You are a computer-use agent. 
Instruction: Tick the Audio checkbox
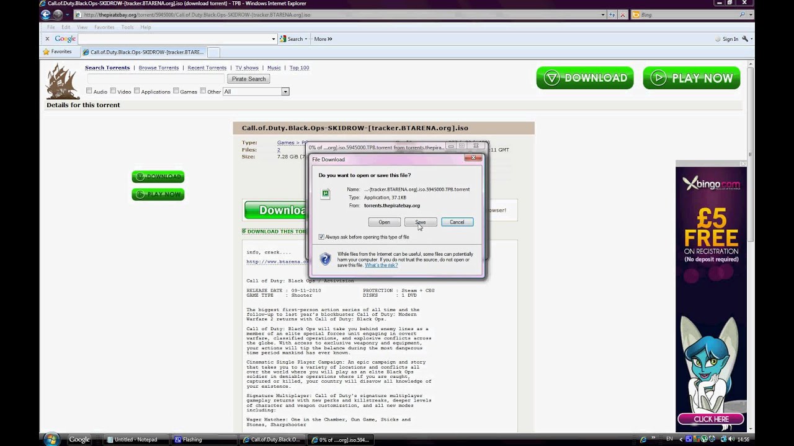click(89, 91)
